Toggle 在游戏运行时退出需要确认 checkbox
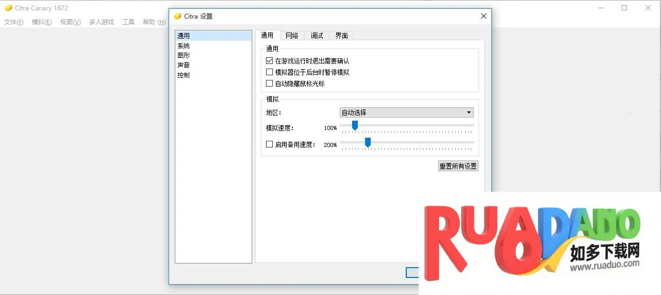Viewport: 661px width, 295px height. coord(270,61)
